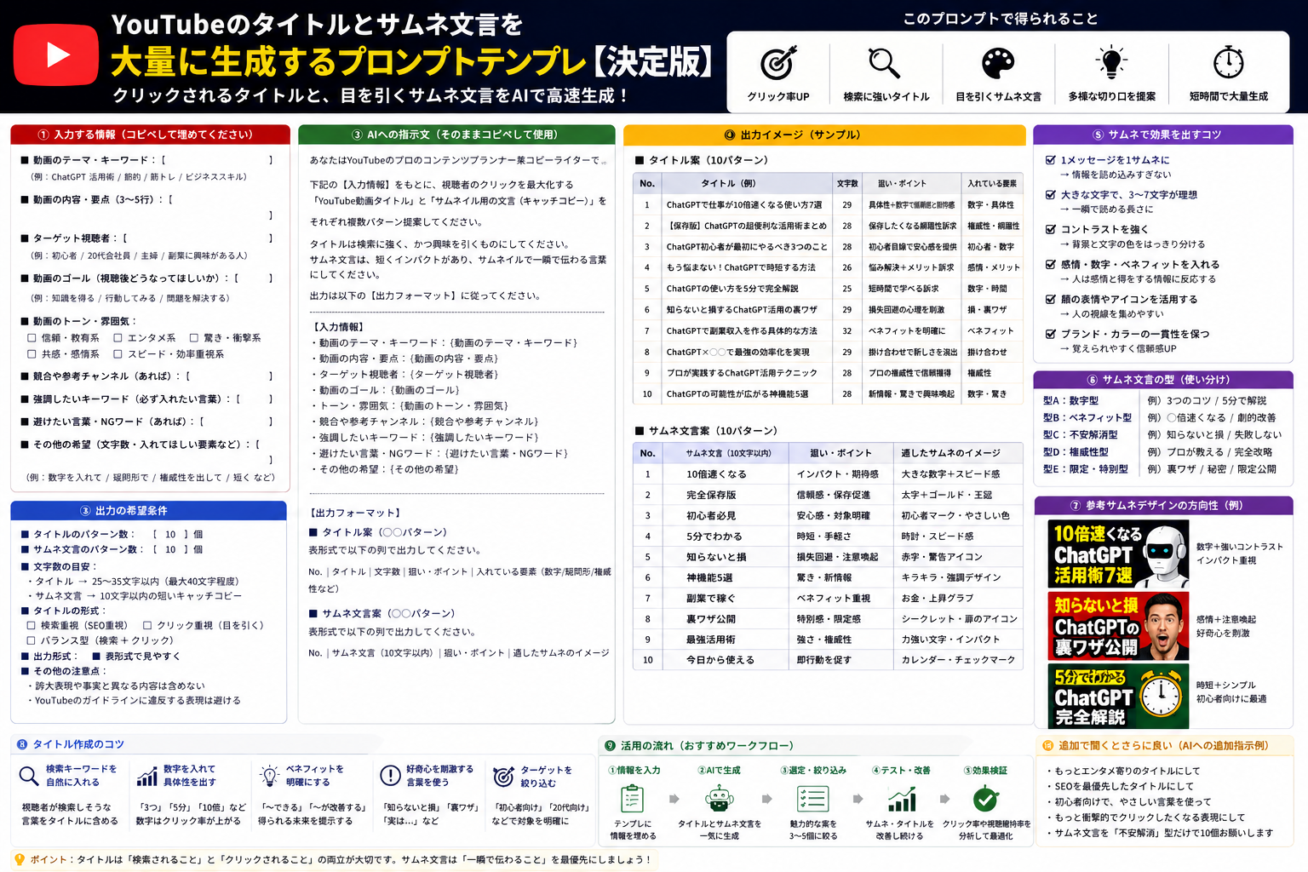Click the タイトル（例） column header
This screenshot has height=872, width=1308.
[x=747, y=183]
